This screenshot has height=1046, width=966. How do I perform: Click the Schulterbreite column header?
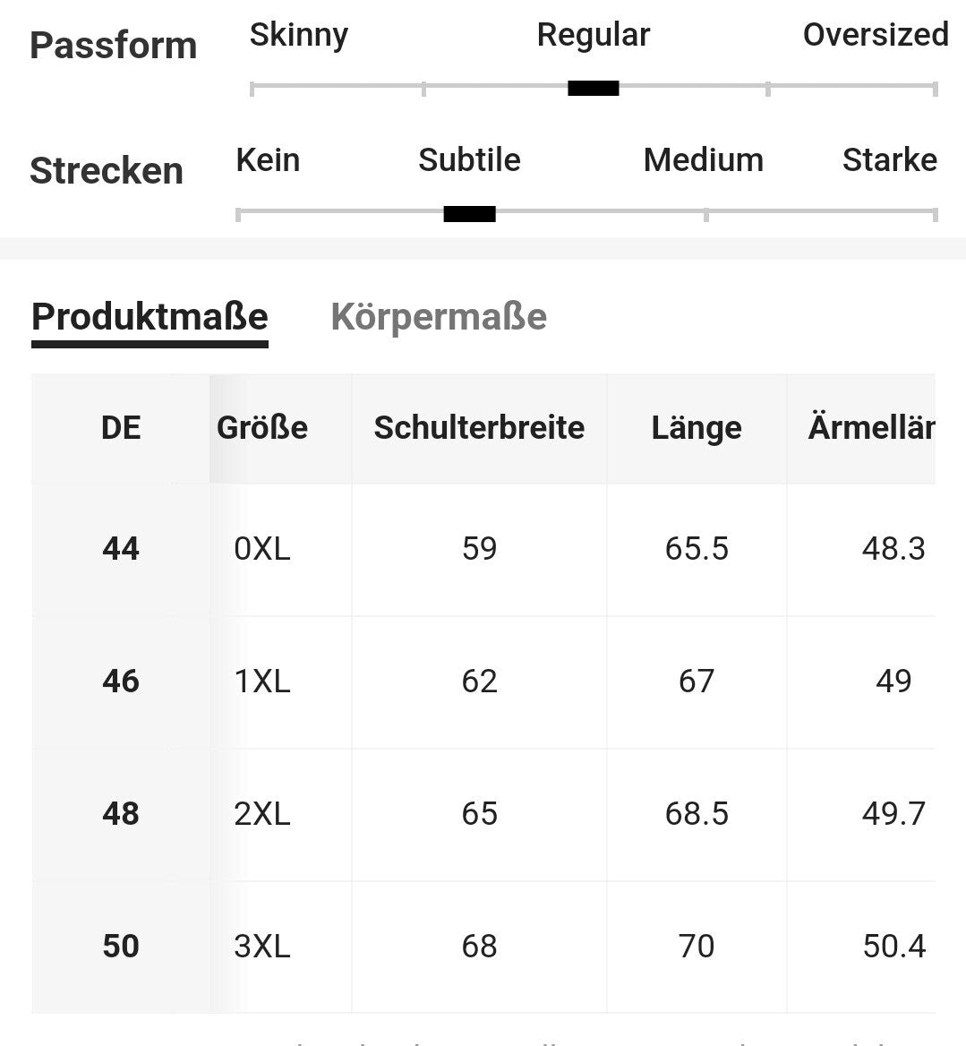click(479, 428)
